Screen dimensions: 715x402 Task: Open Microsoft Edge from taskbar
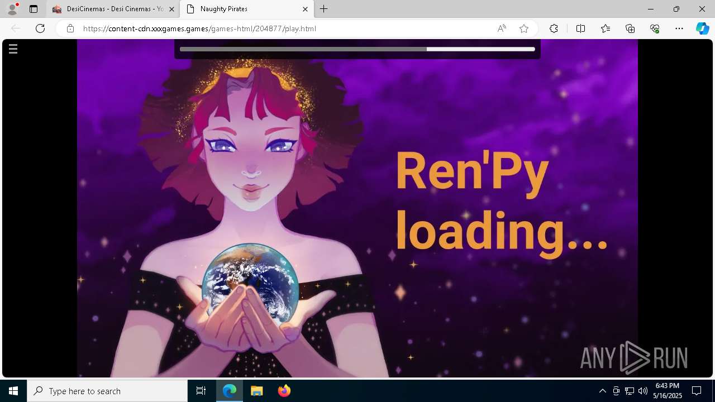pyautogui.click(x=230, y=391)
